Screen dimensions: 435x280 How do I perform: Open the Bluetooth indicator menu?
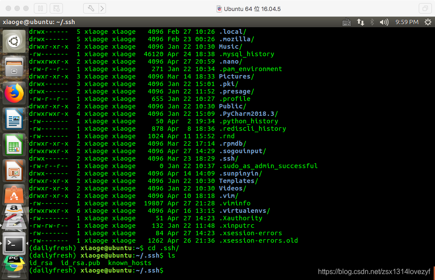(372, 22)
